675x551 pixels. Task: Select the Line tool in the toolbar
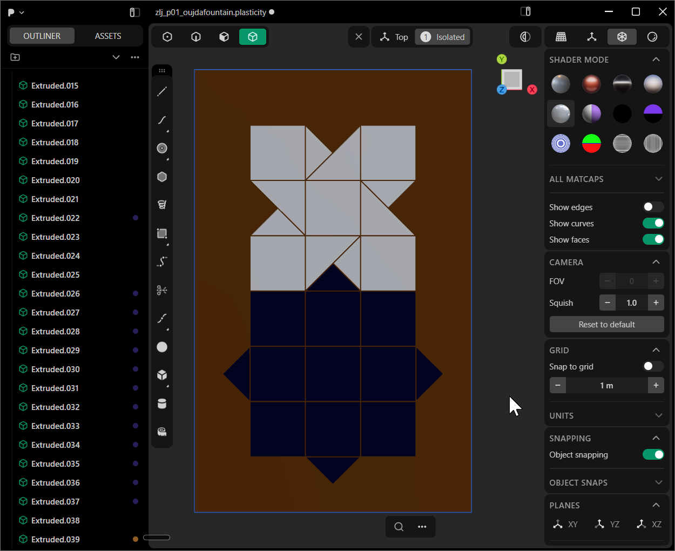tap(162, 92)
